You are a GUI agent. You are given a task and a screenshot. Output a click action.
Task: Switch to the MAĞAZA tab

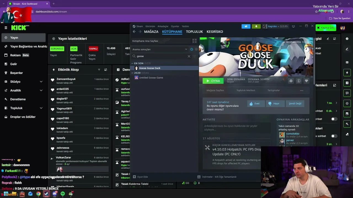coord(151,32)
